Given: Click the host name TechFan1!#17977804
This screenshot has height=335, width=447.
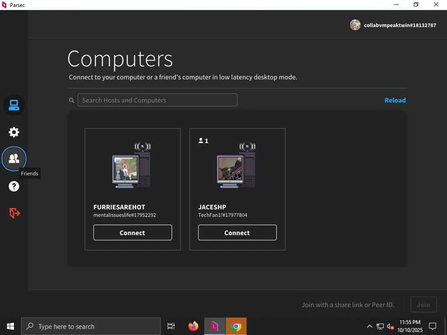Looking at the screenshot, I should click(x=223, y=215).
